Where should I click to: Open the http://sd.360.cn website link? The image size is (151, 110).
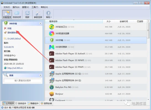pos(13,68)
